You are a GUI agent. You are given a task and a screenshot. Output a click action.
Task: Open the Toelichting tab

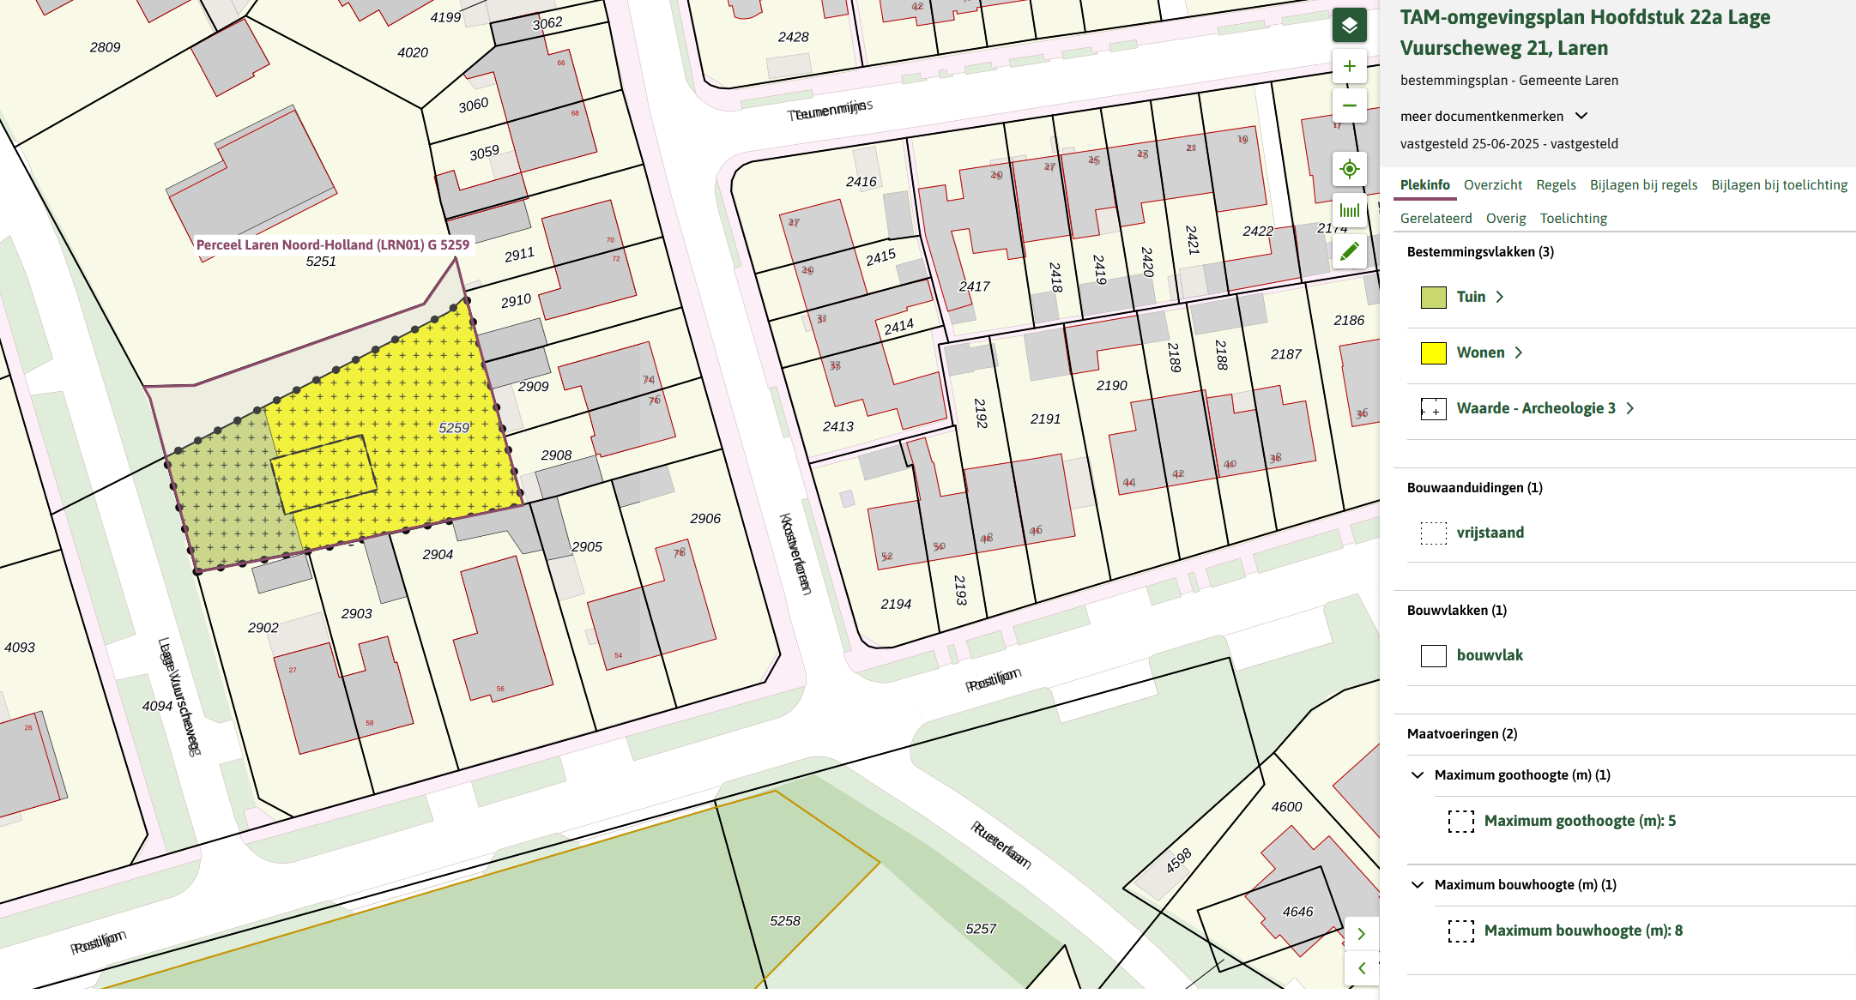1573,219
